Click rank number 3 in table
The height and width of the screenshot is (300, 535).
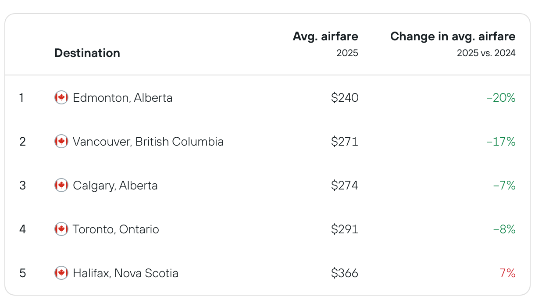click(x=22, y=185)
